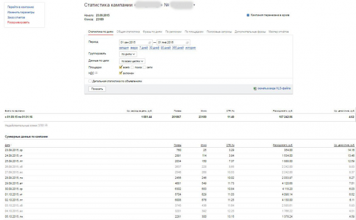This screenshot has height=220, width=356.
Task: Click start date input '01 сен 2015'
Action: (x=136, y=42)
